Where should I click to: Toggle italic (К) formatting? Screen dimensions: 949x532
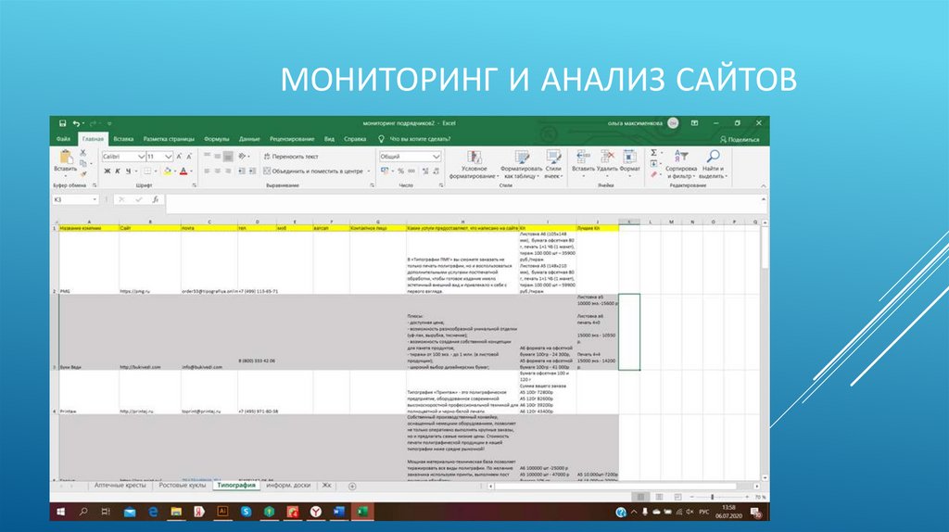click(116, 171)
